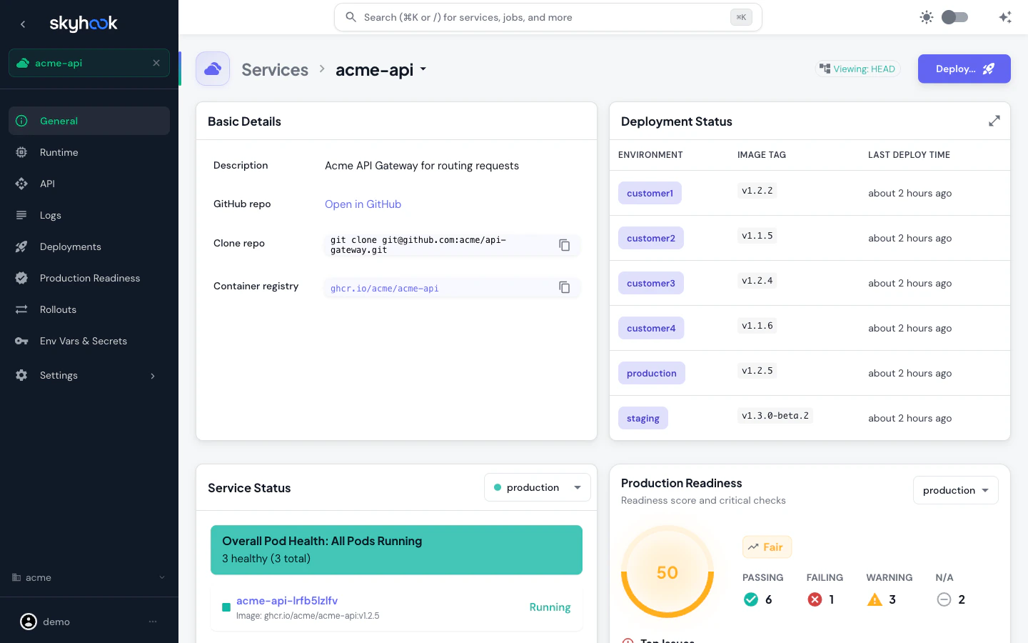Click the Failing checks count

pos(821,599)
